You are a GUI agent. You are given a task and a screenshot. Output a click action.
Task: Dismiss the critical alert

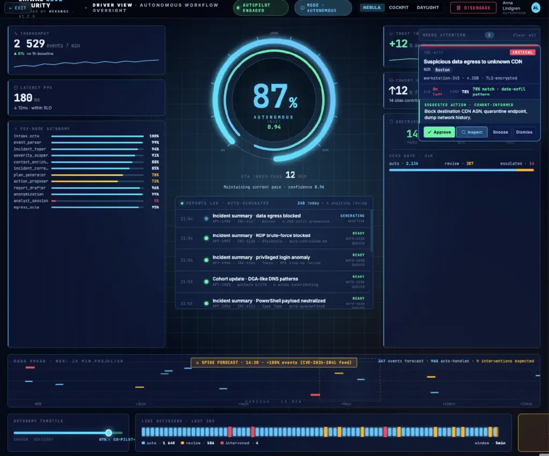coord(524,132)
